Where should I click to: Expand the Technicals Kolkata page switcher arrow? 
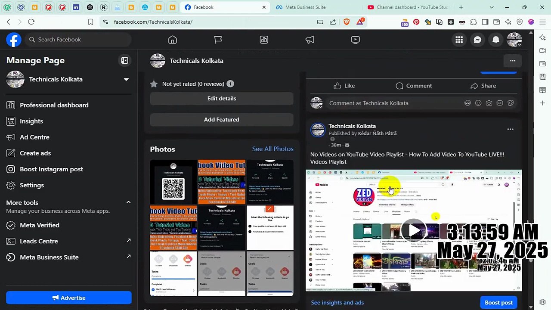click(126, 79)
